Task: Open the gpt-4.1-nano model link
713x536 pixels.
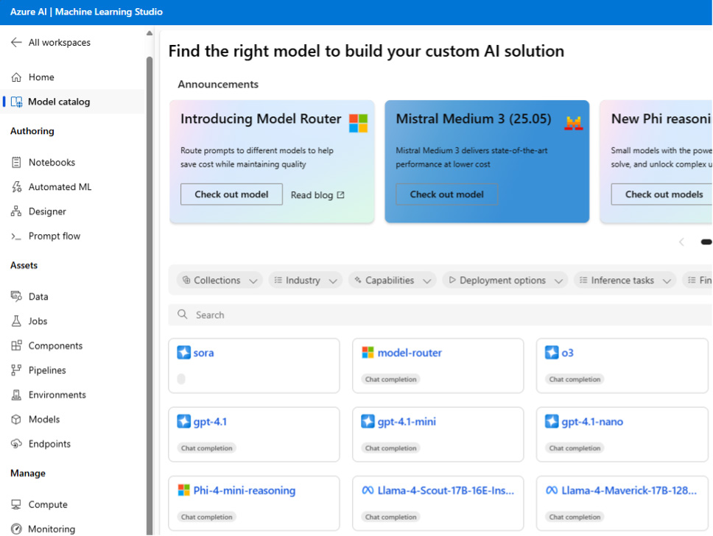Action: tap(592, 422)
